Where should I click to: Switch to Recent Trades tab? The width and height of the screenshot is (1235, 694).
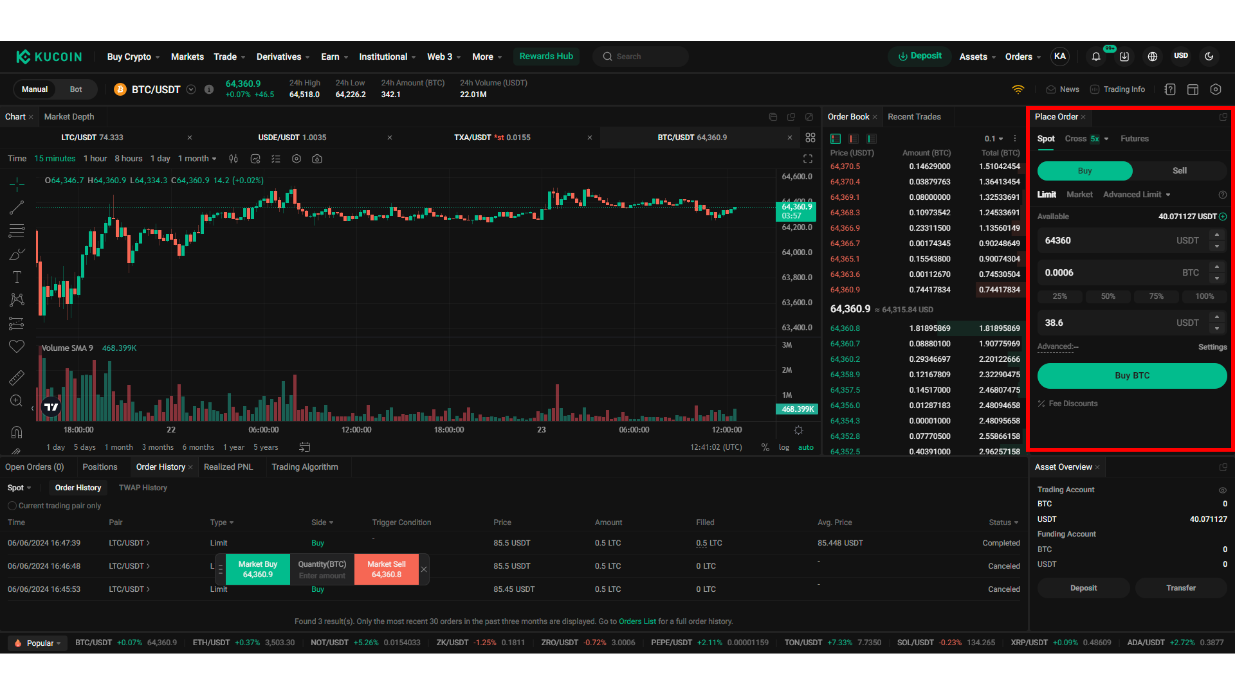click(914, 117)
